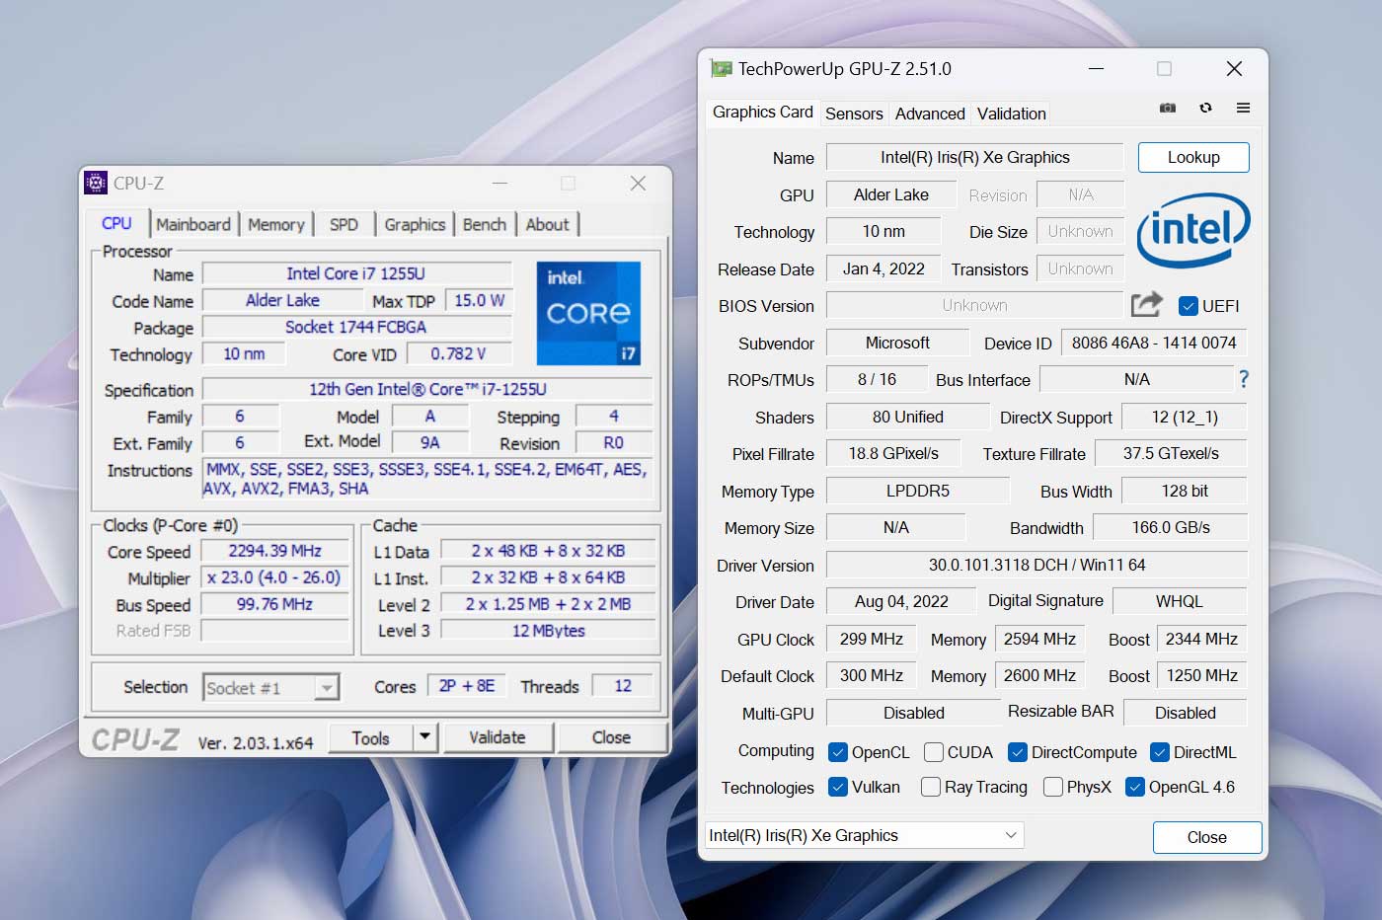Toggle the DirectML checkbox
This screenshot has height=920, width=1382.
[1160, 752]
